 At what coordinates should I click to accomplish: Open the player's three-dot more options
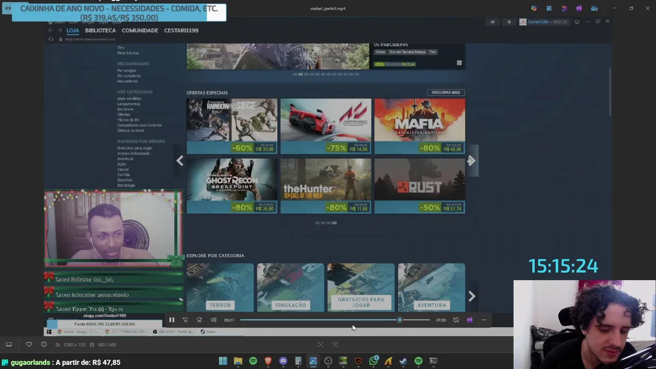(484, 320)
